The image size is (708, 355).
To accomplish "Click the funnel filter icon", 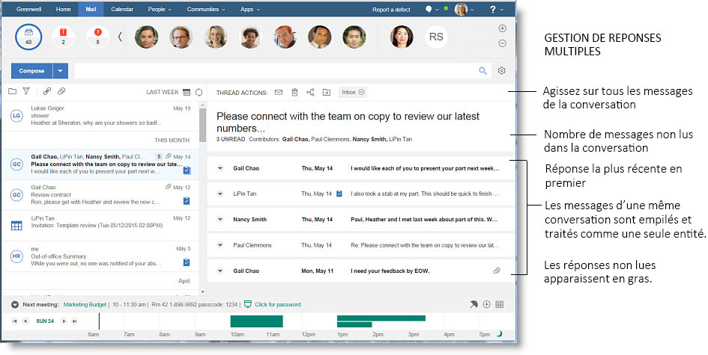I will [26, 91].
